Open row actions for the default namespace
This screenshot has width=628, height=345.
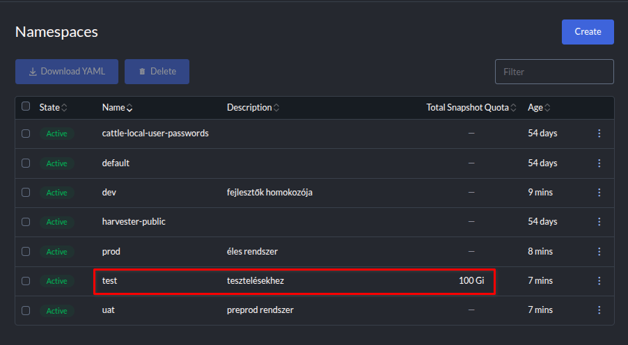click(599, 163)
